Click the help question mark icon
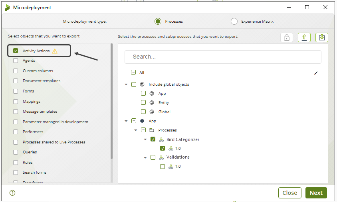The width and height of the screenshot is (337, 202). [12, 193]
